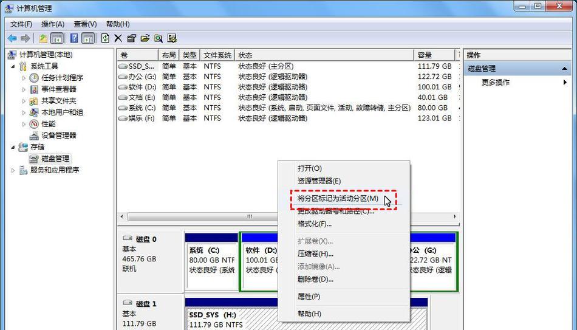
Task: Collapse the 存储 tree node
Action: point(13,147)
